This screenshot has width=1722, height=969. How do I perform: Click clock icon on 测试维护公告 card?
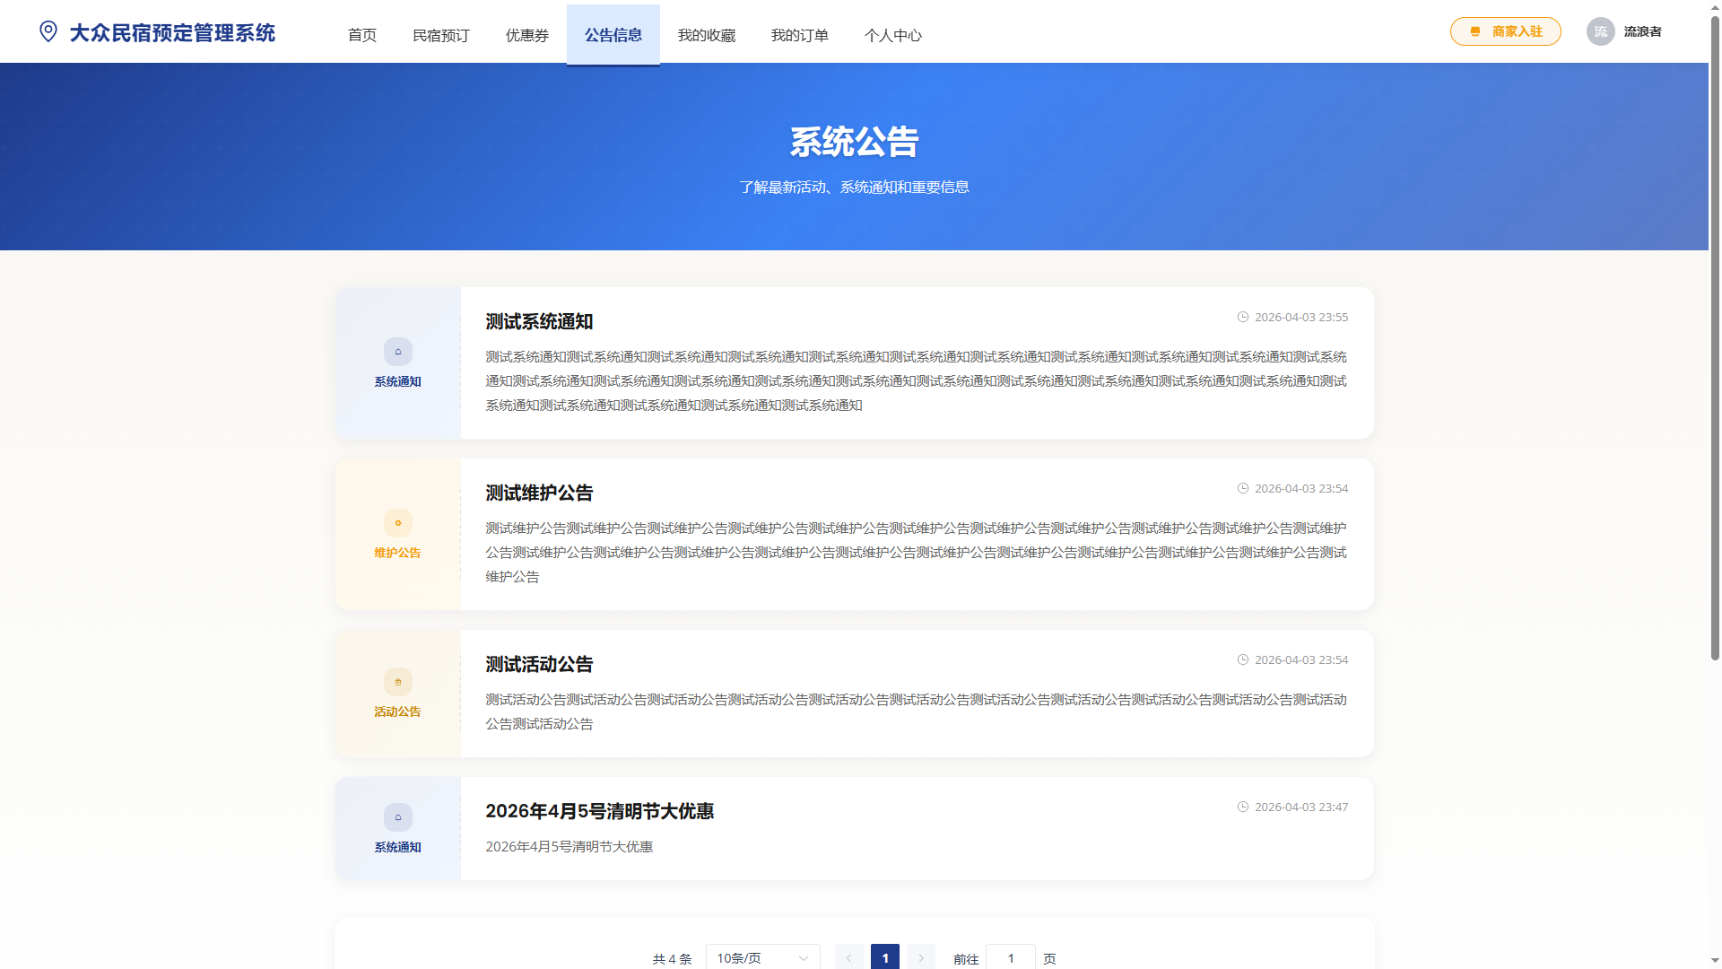(1243, 488)
